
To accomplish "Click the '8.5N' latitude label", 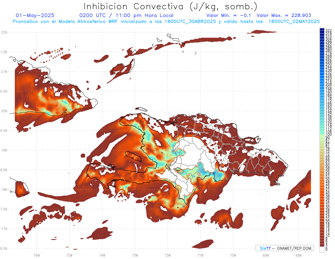I will [4, 170].
